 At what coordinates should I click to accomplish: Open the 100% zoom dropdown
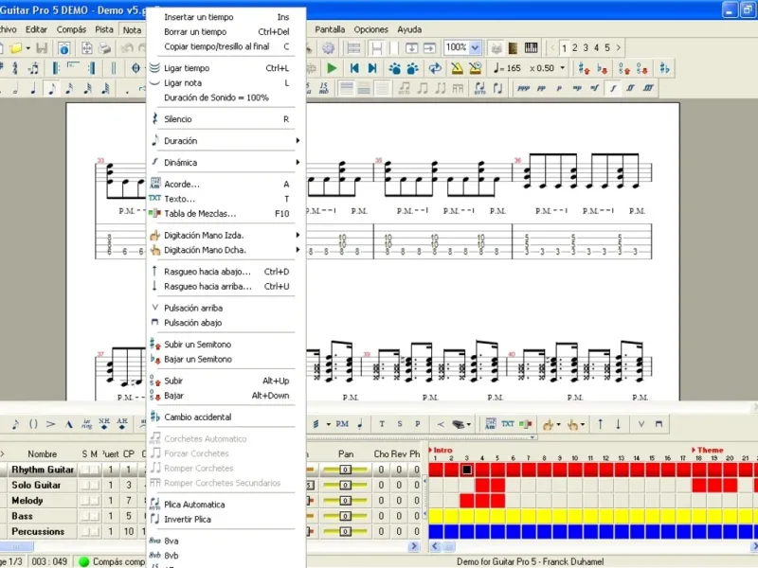tap(476, 47)
